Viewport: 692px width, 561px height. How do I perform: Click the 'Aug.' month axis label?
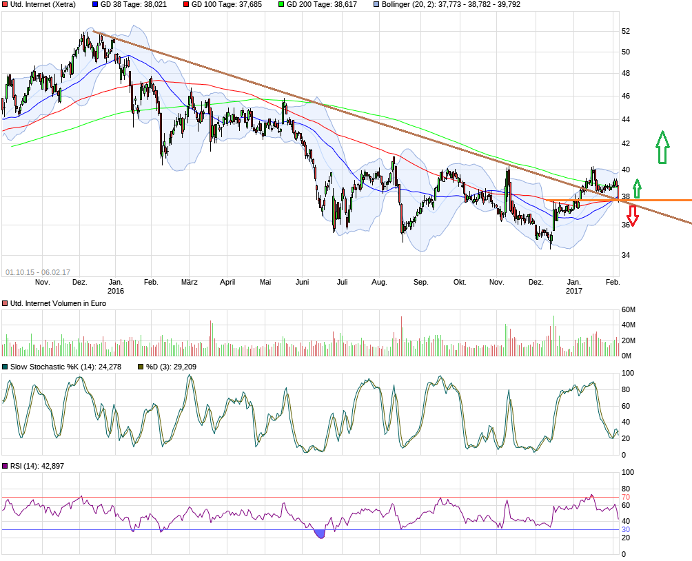(x=379, y=283)
